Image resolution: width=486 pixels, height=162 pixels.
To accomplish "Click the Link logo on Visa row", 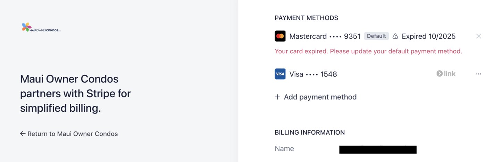I will [446, 74].
